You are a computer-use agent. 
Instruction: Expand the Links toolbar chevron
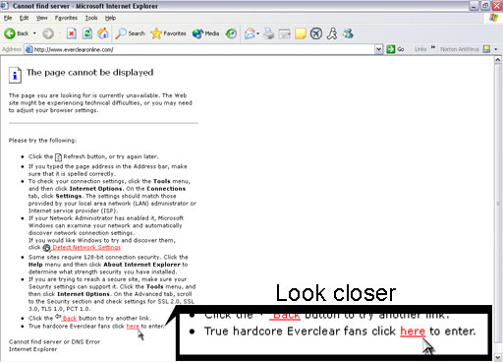tap(432, 48)
